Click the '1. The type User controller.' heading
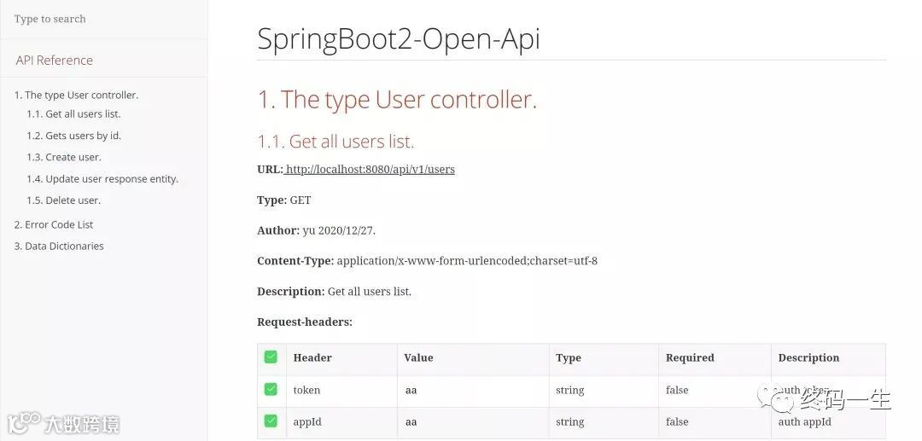922x441 pixels. point(397,100)
